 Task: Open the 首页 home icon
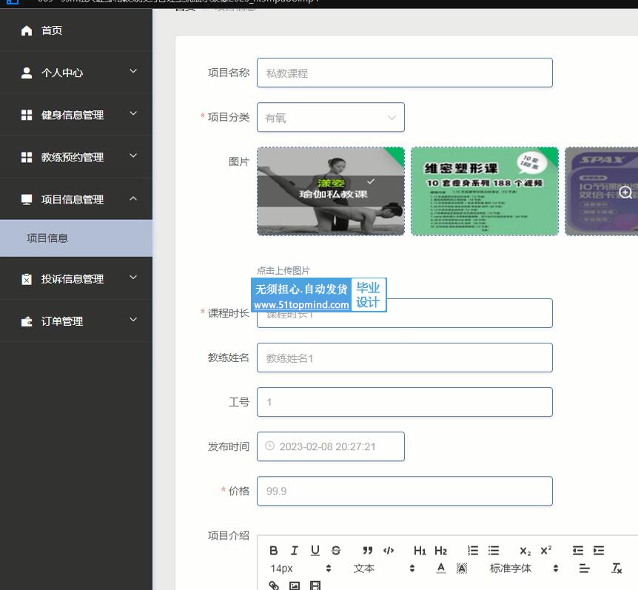pyautogui.click(x=27, y=30)
